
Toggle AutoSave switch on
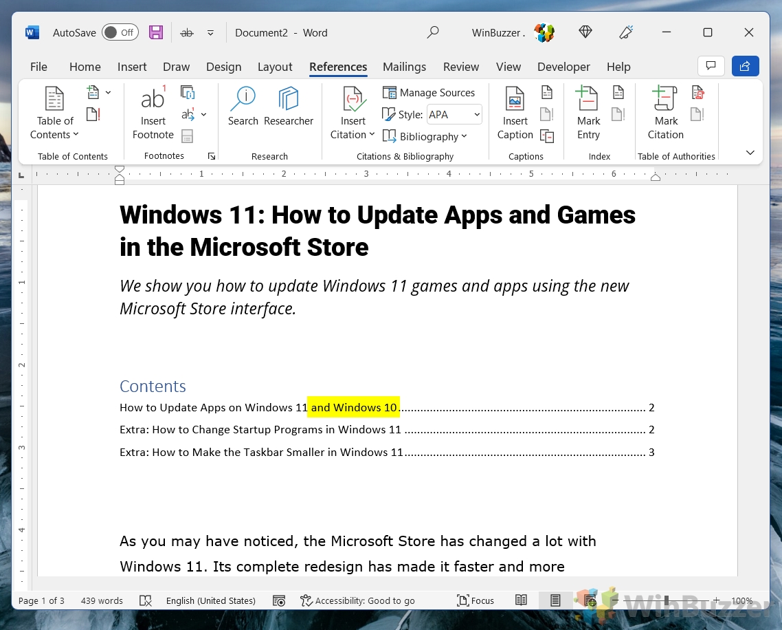pyautogui.click(x=120, y=32)
